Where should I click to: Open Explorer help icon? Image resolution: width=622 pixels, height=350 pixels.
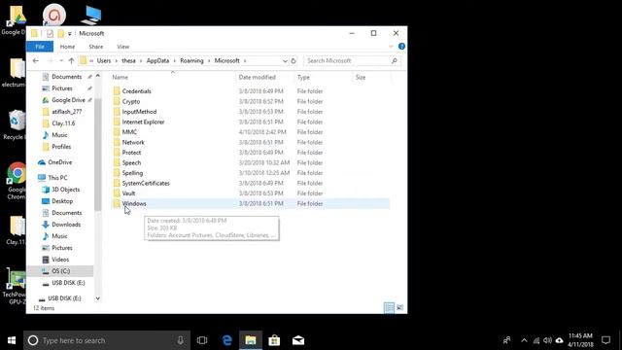(x=401, y=47)
